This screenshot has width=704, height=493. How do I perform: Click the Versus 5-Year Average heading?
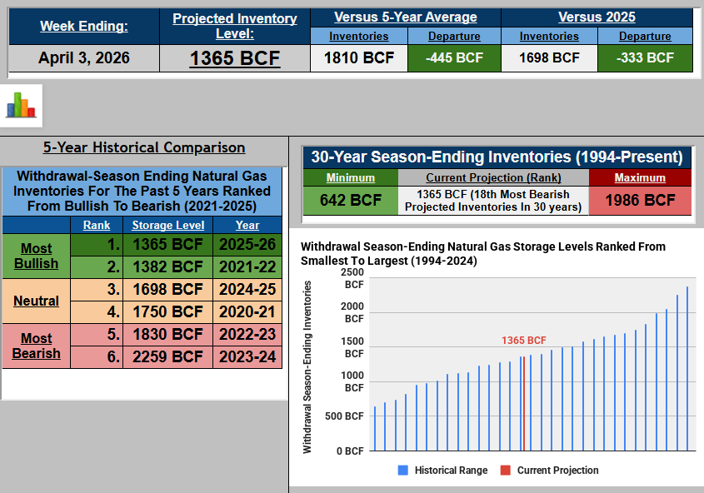coord(406,17)
